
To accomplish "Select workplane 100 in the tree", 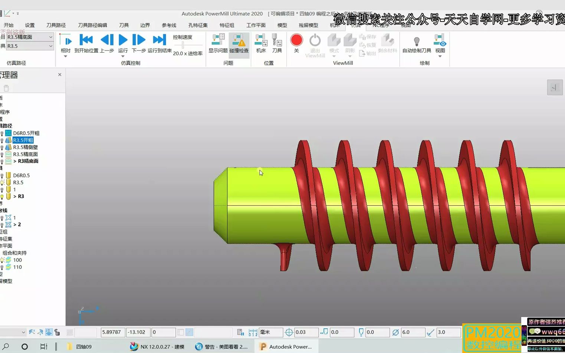I will [x=17, y=260].
